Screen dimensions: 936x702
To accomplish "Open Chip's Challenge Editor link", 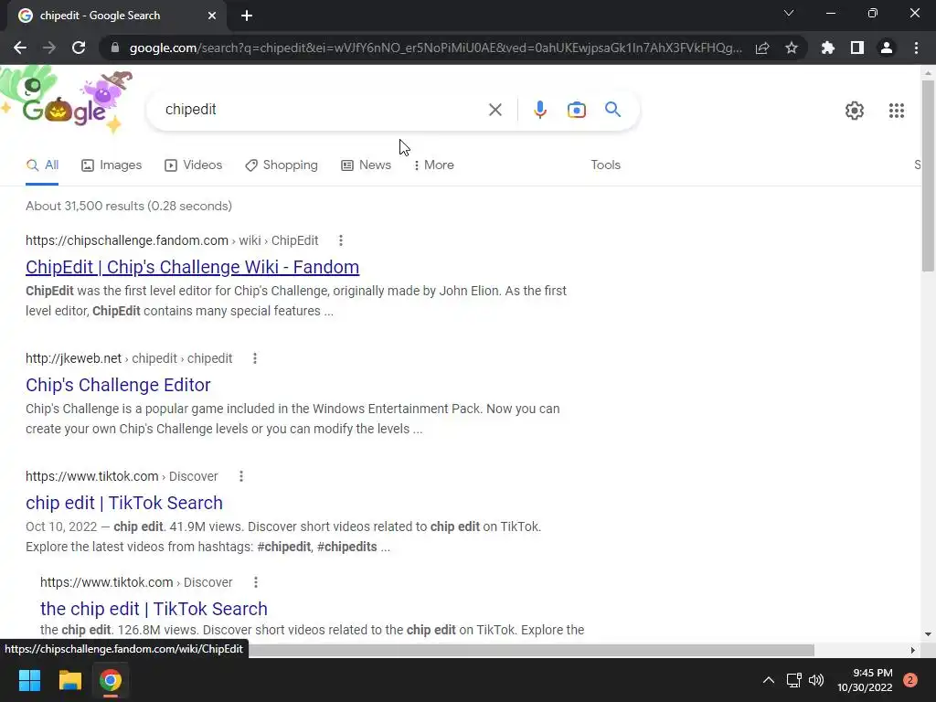I will (118, 385).
